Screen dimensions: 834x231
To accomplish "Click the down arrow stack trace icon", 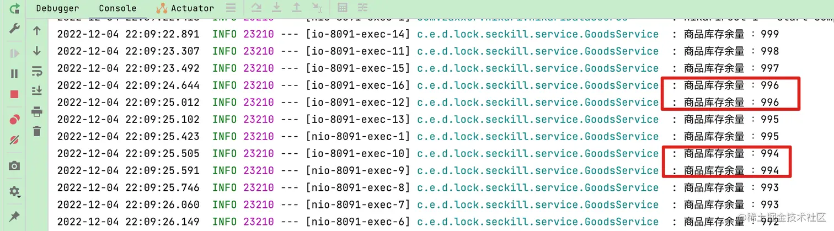I will pyautogui.click(x=37, y=51).
